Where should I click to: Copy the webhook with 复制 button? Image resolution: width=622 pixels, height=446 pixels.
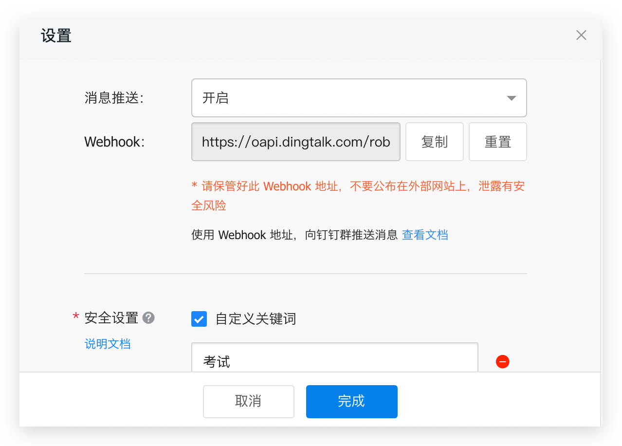coord(434,142)
